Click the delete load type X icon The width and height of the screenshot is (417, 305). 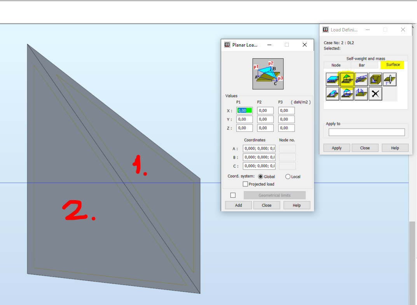pyautogui.click(x=375, y=93)
